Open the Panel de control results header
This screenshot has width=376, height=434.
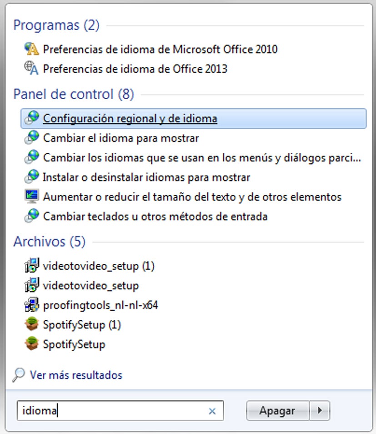click(x=74, y=94)
